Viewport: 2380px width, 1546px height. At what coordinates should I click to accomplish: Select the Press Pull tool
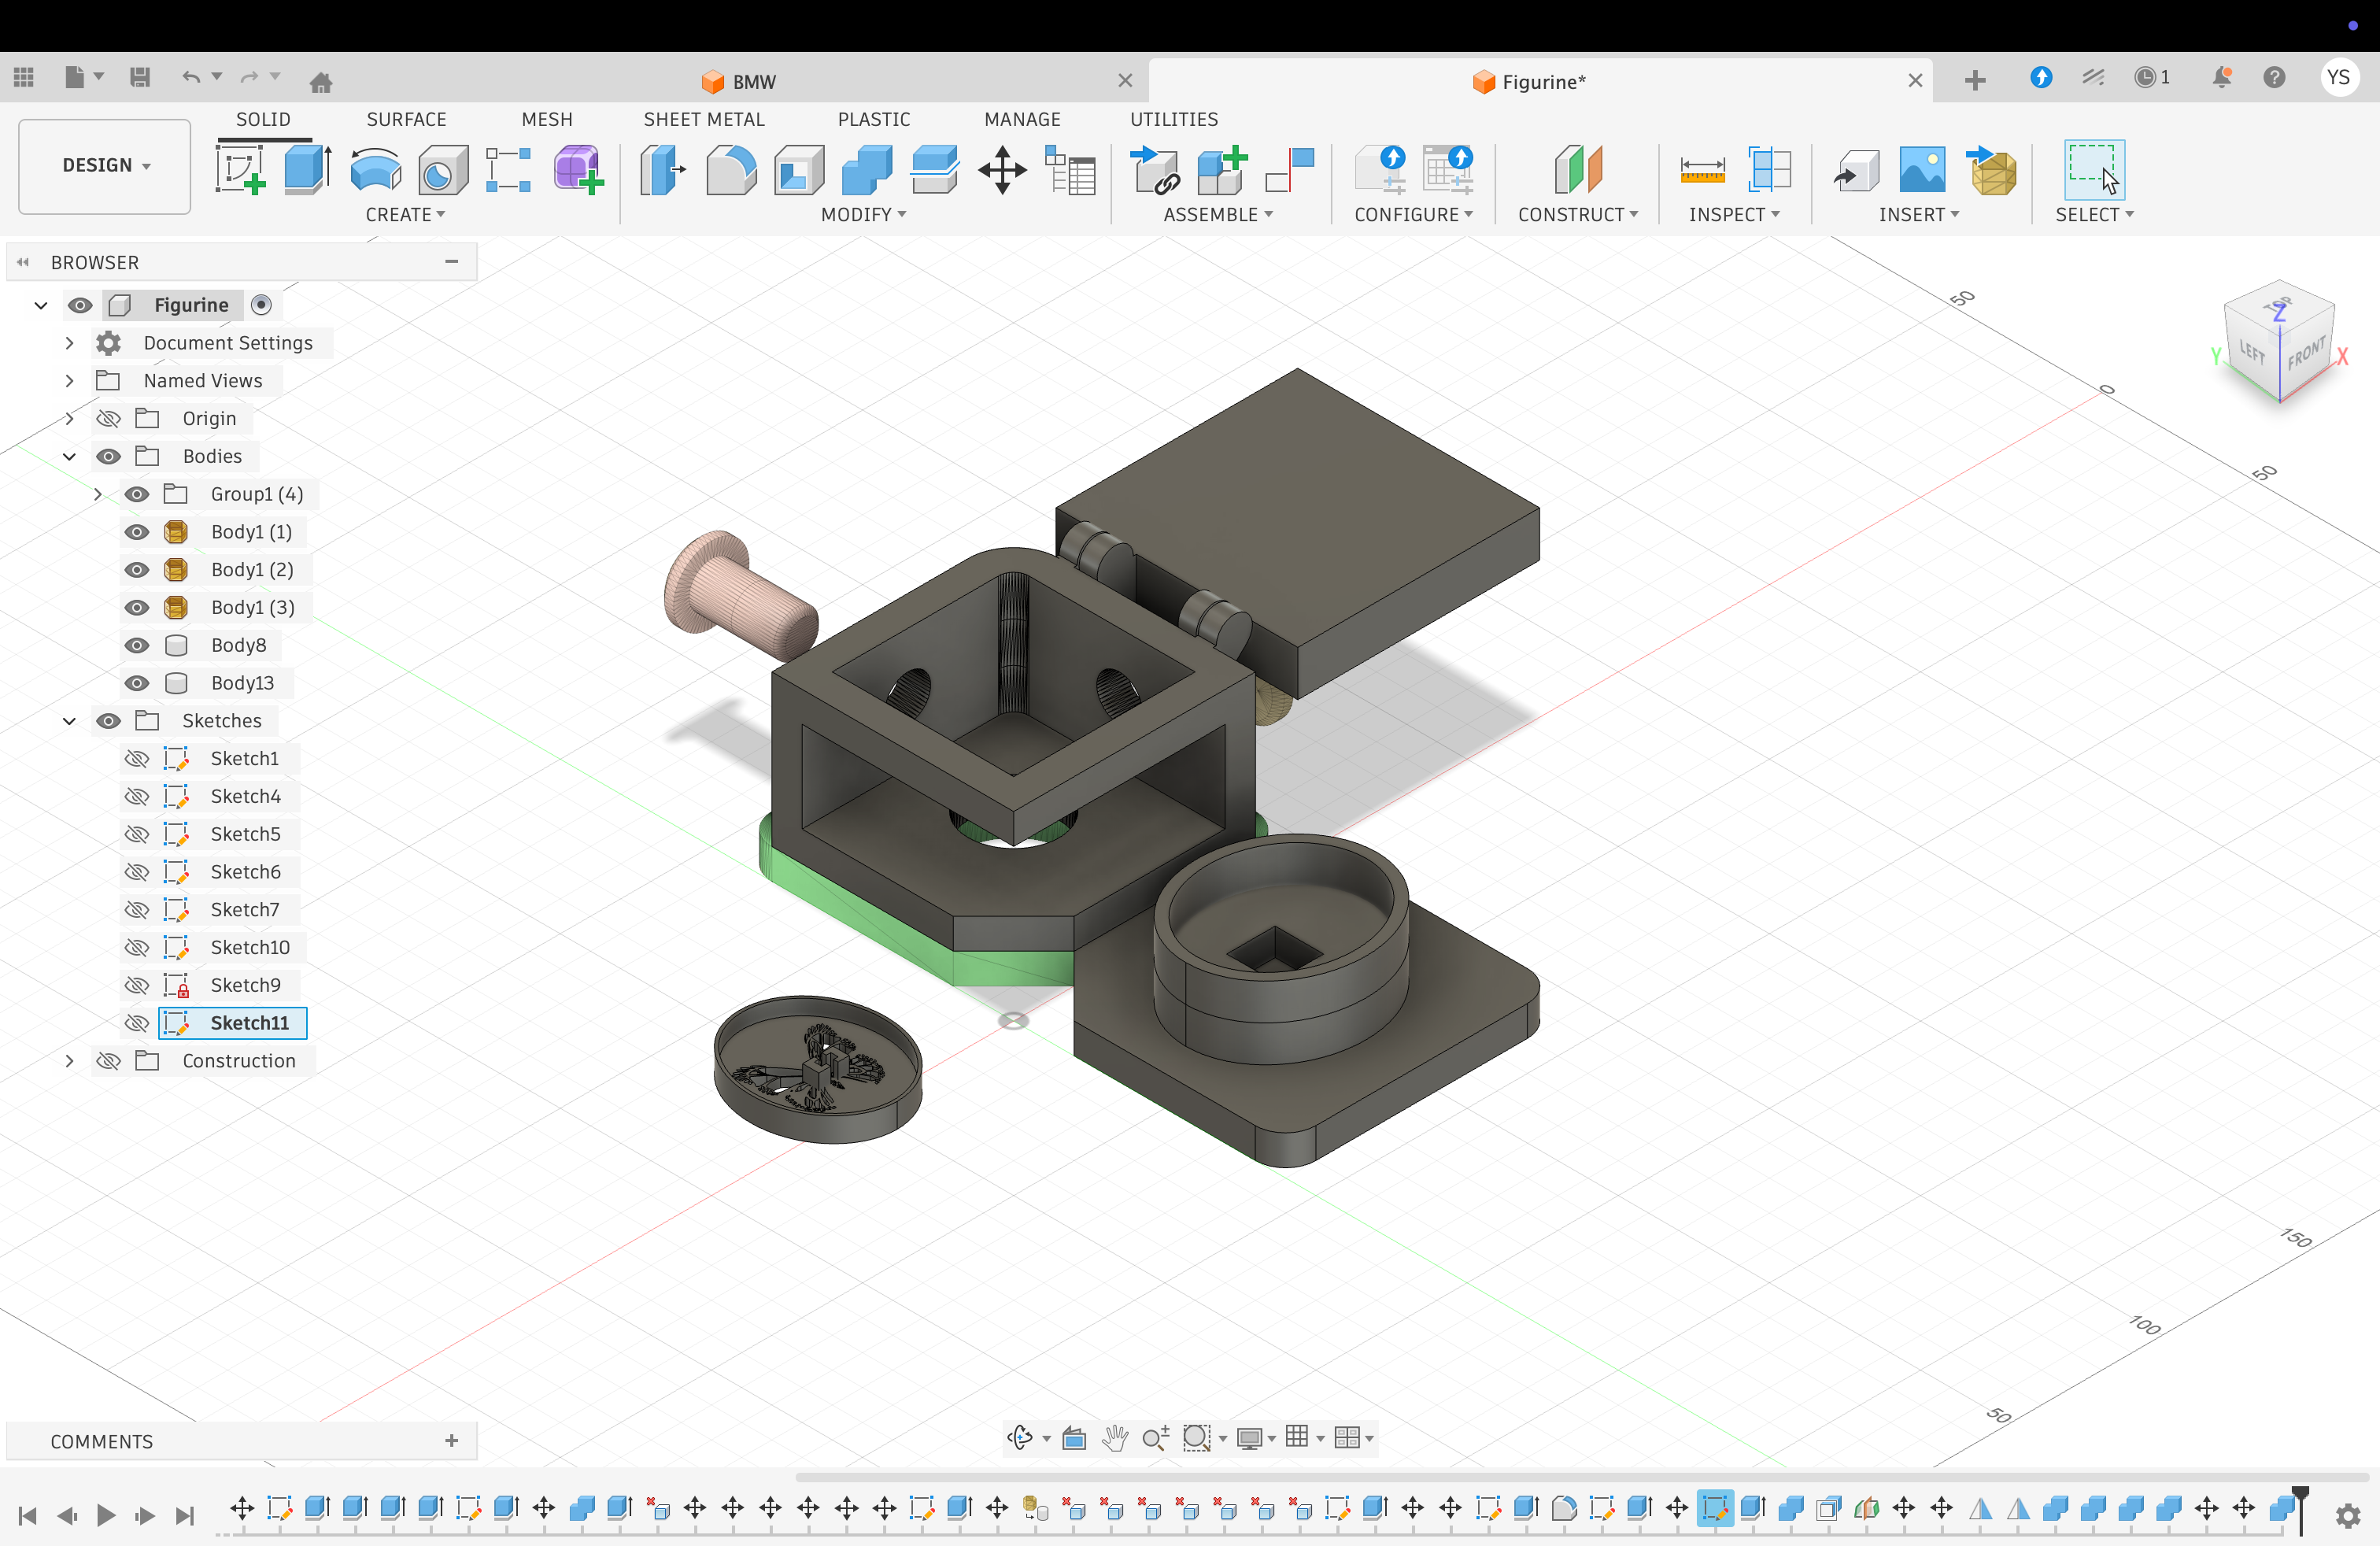coord(662,170)
